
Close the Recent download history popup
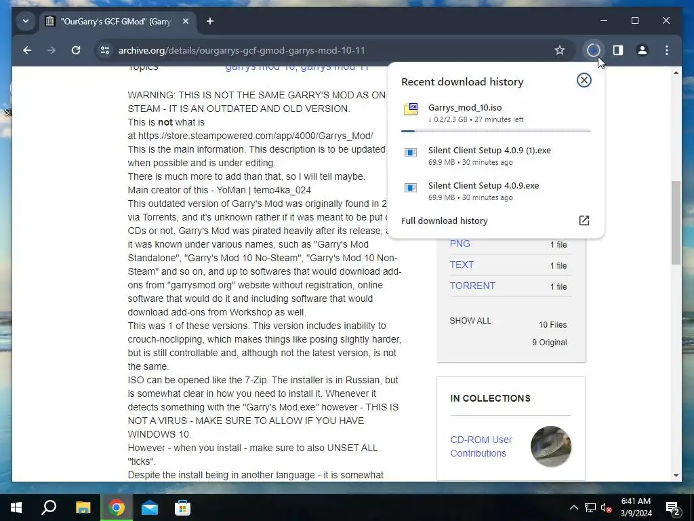click(584, 80)
